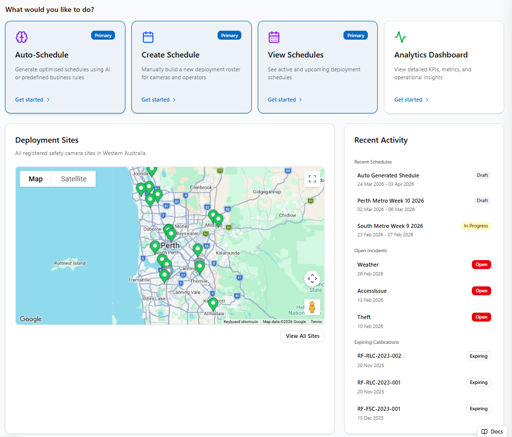Click the Google logo on the map
This screenshot has width=512, height=437.
tap(31, 319)
